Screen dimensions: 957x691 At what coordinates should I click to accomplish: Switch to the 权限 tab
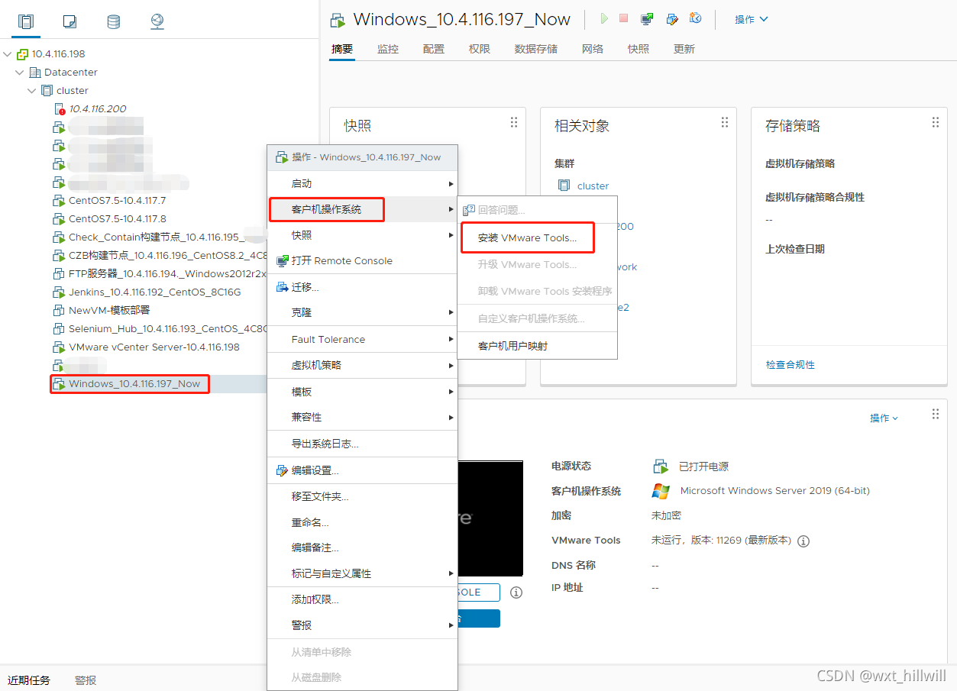[480, 49]
